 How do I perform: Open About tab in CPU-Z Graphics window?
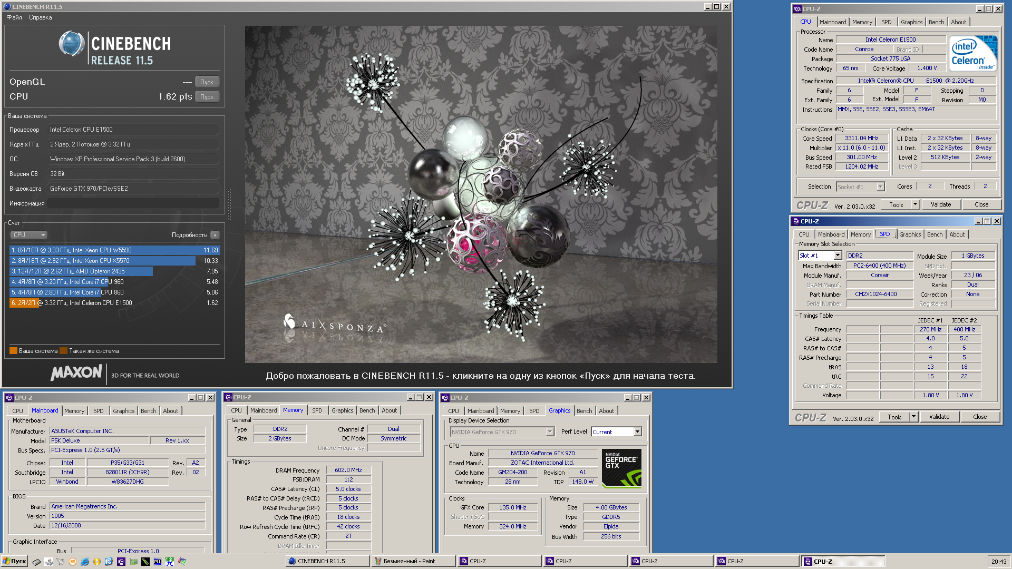point(606,411)
